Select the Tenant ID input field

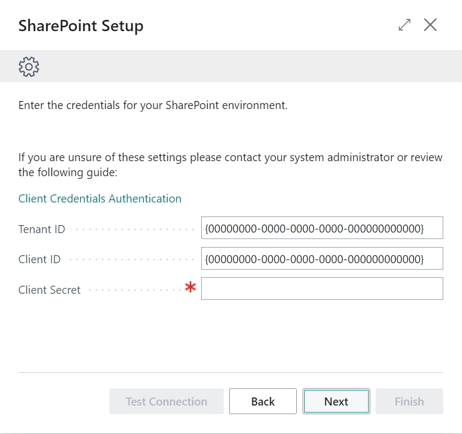click(x=321, y=228)
